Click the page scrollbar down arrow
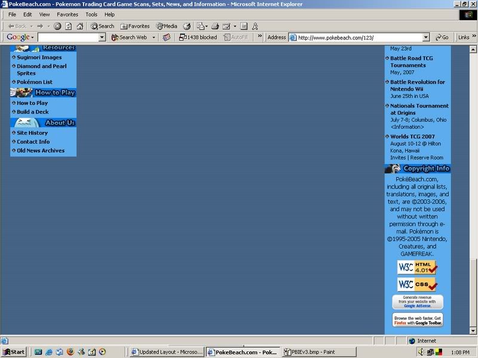 [x=473, y=331]
